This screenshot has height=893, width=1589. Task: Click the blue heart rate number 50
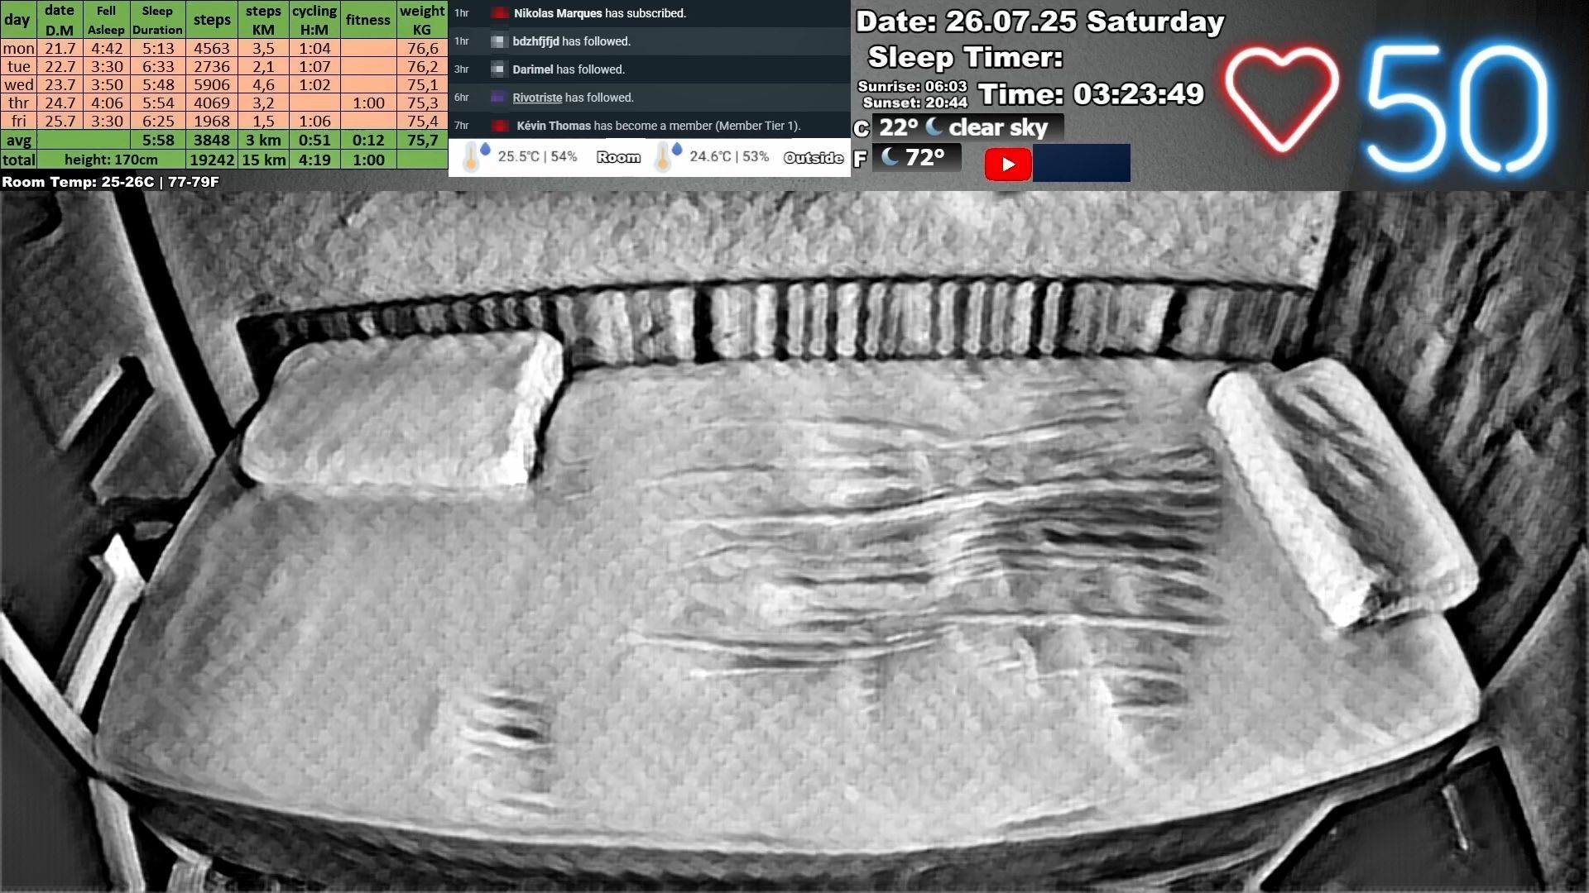(x=1458, y=107)
